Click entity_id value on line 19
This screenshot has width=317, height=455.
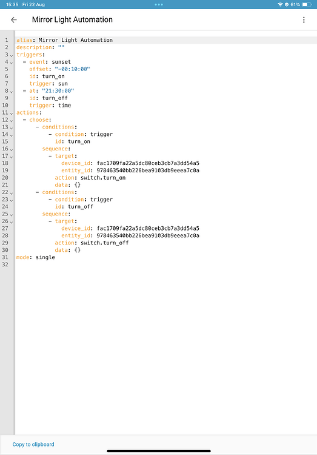point(148,170)
